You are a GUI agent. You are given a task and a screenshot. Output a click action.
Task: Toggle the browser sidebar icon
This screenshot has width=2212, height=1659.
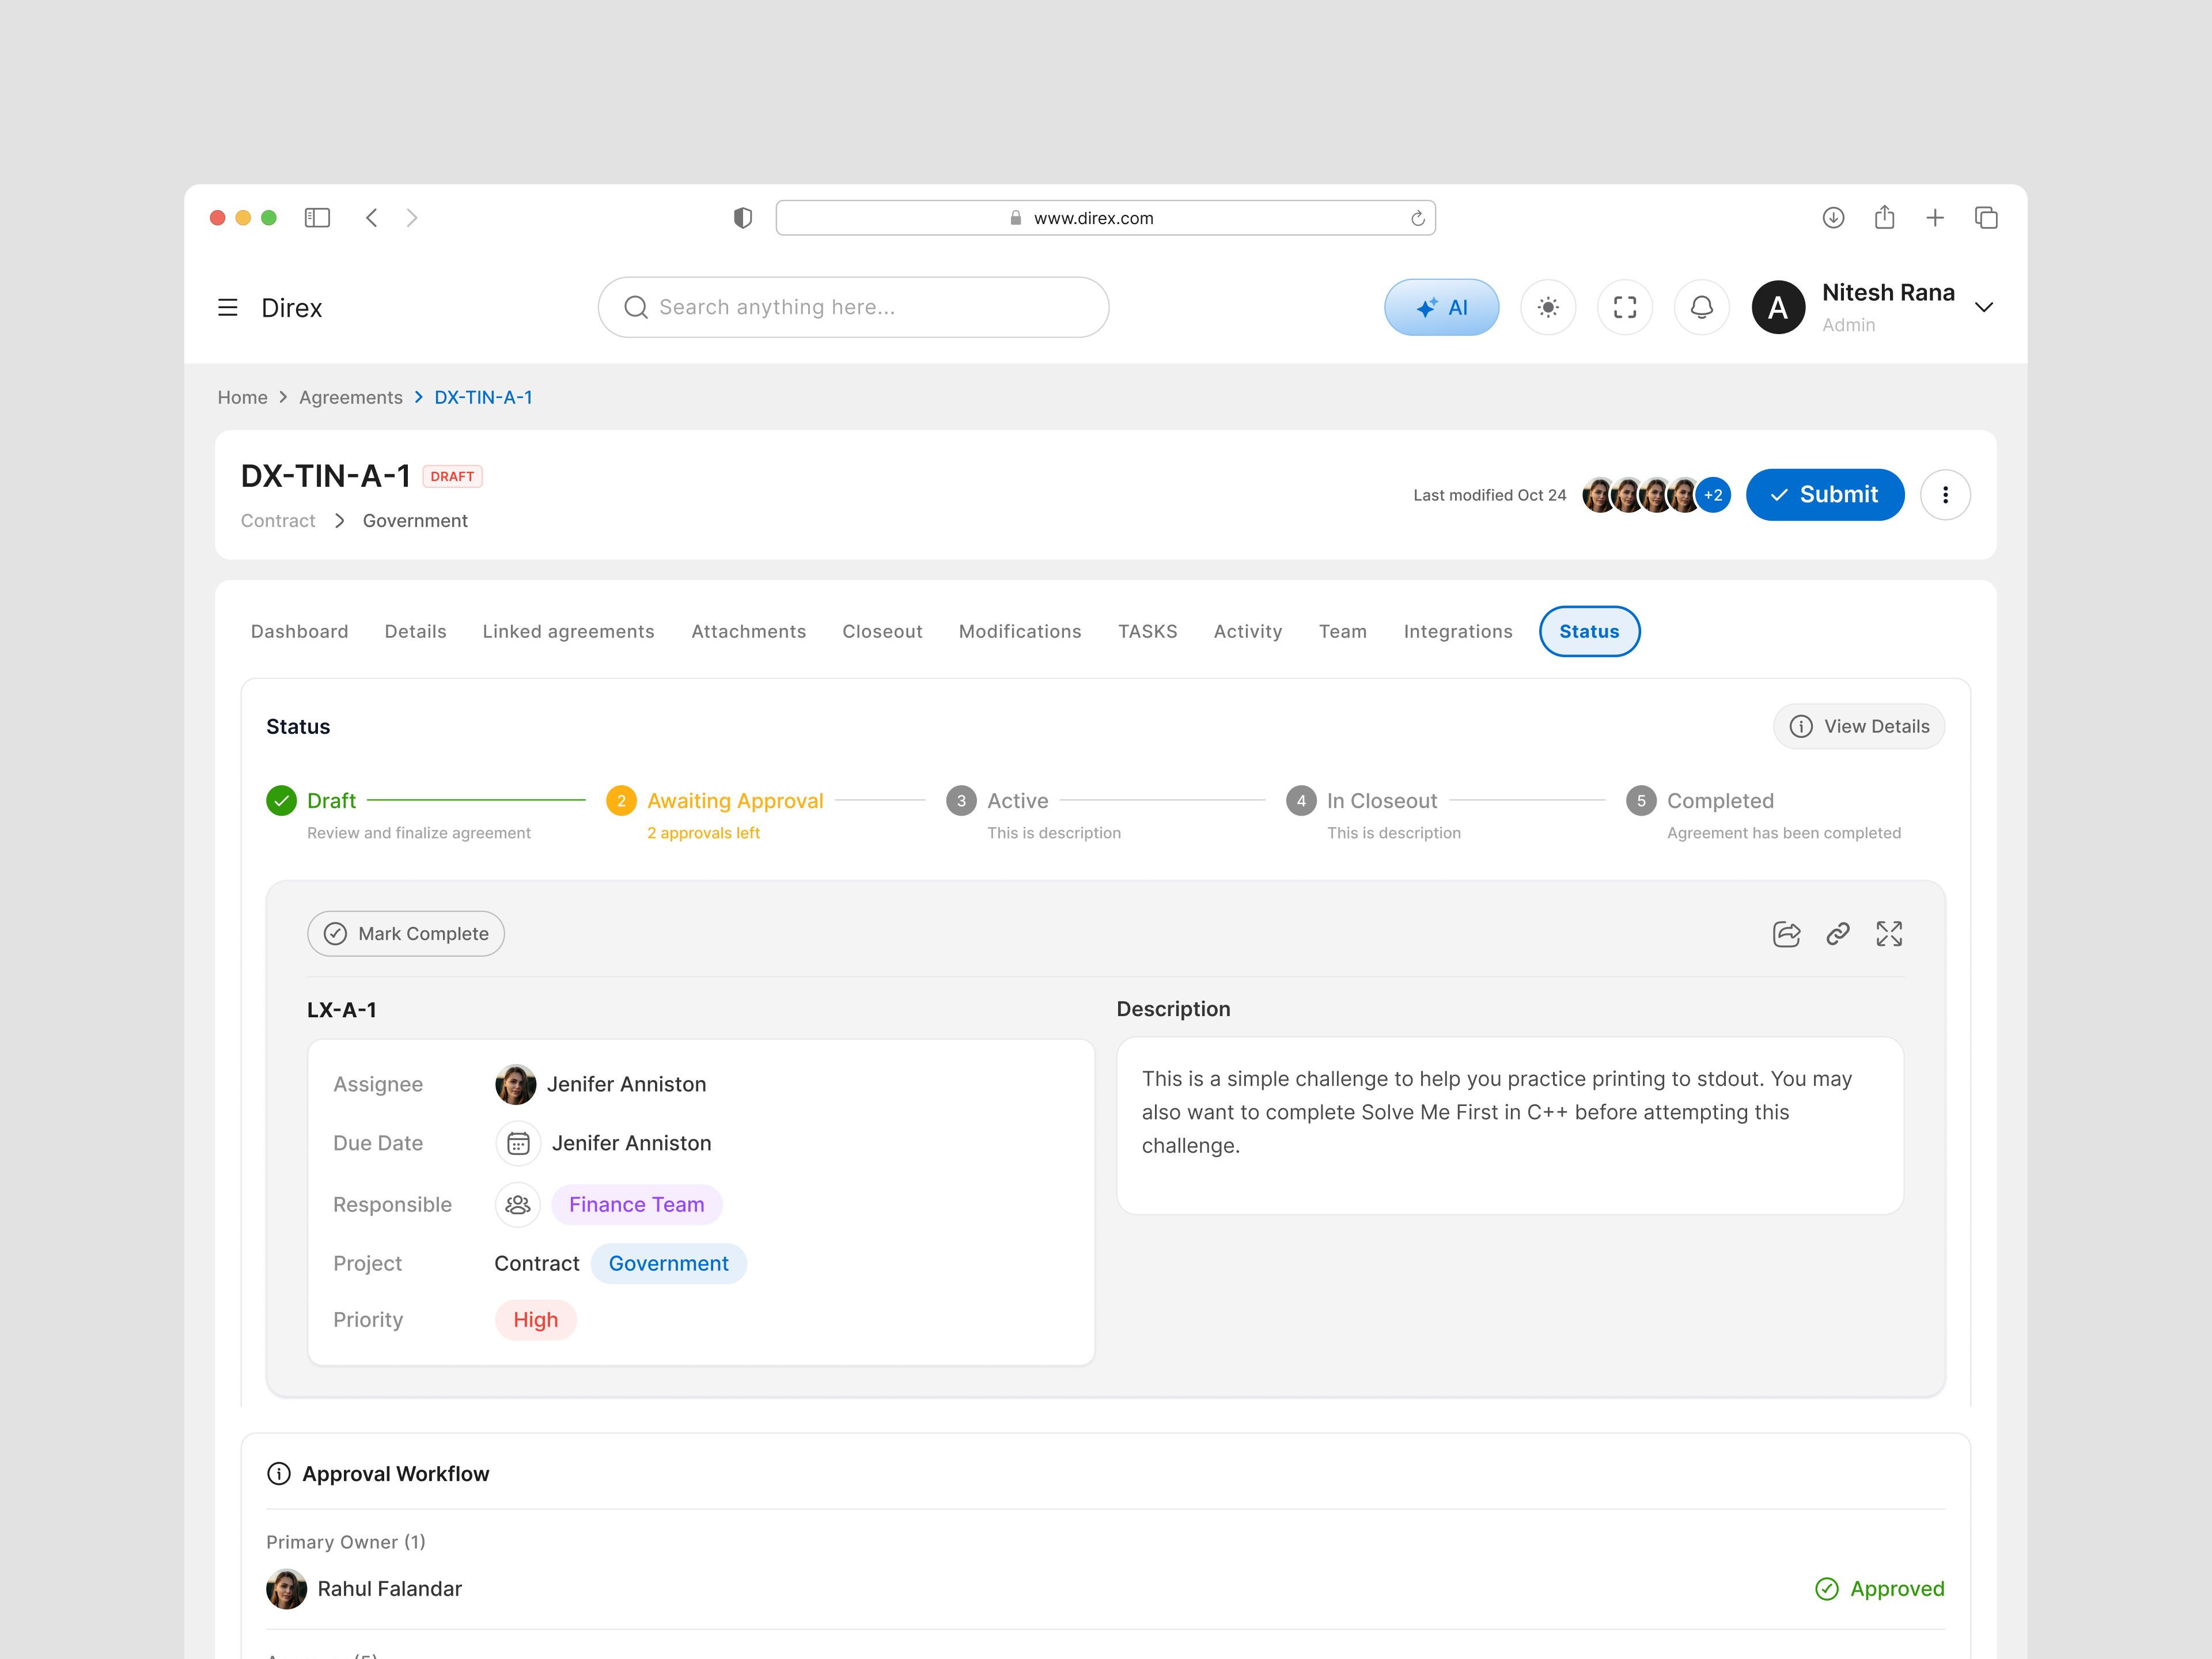(317, 218)
